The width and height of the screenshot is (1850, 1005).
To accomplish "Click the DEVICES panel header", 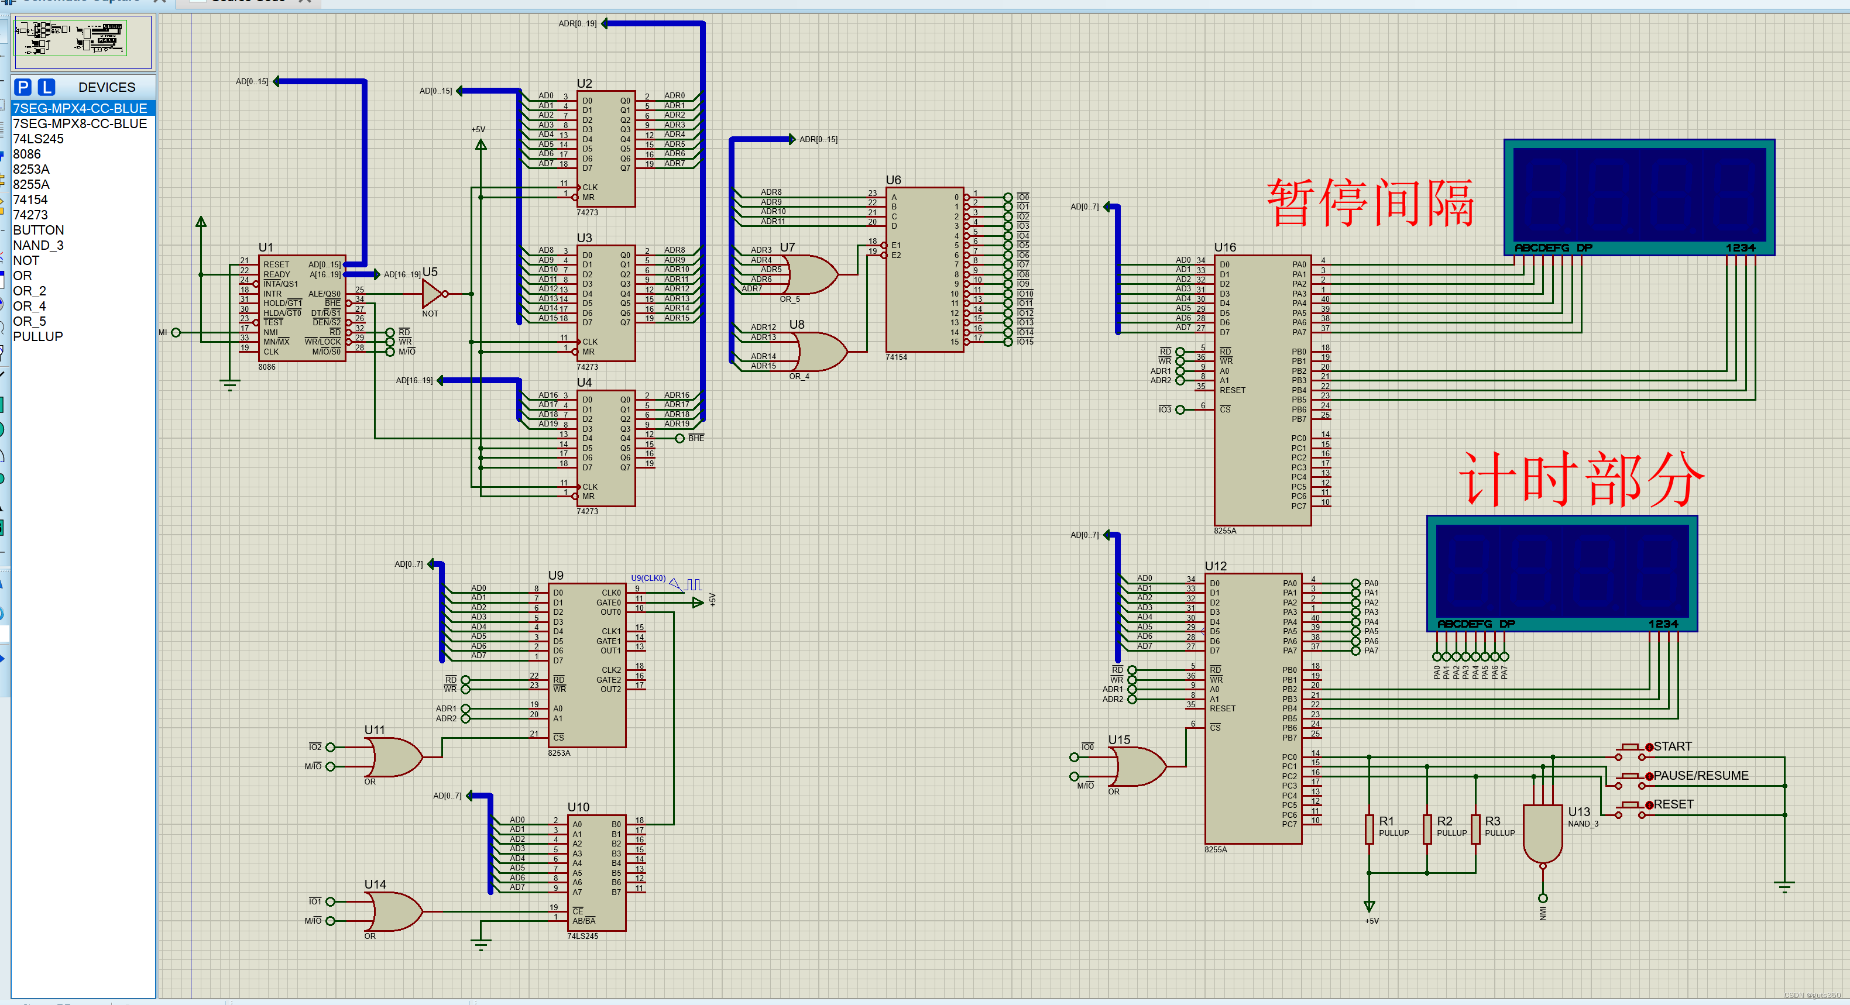I will (x=107, y=87).
